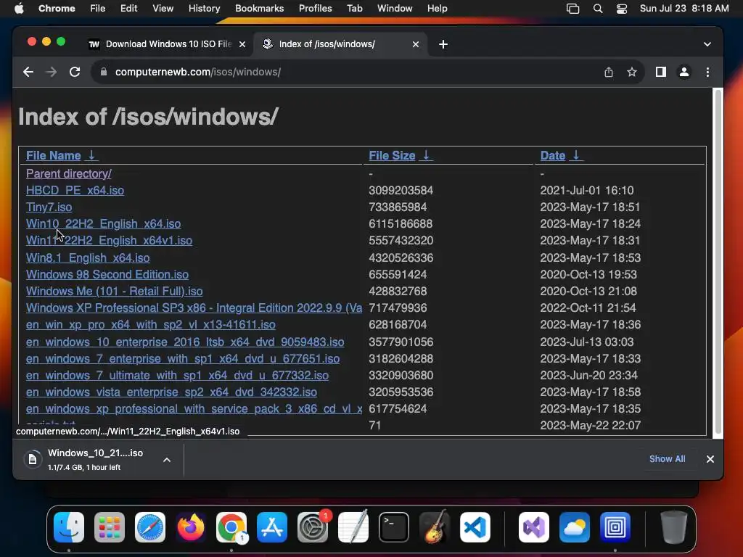The image size is (743, 557).
Task: Download Windows 98 Second Edition.iso
Action: pos(107,274)
